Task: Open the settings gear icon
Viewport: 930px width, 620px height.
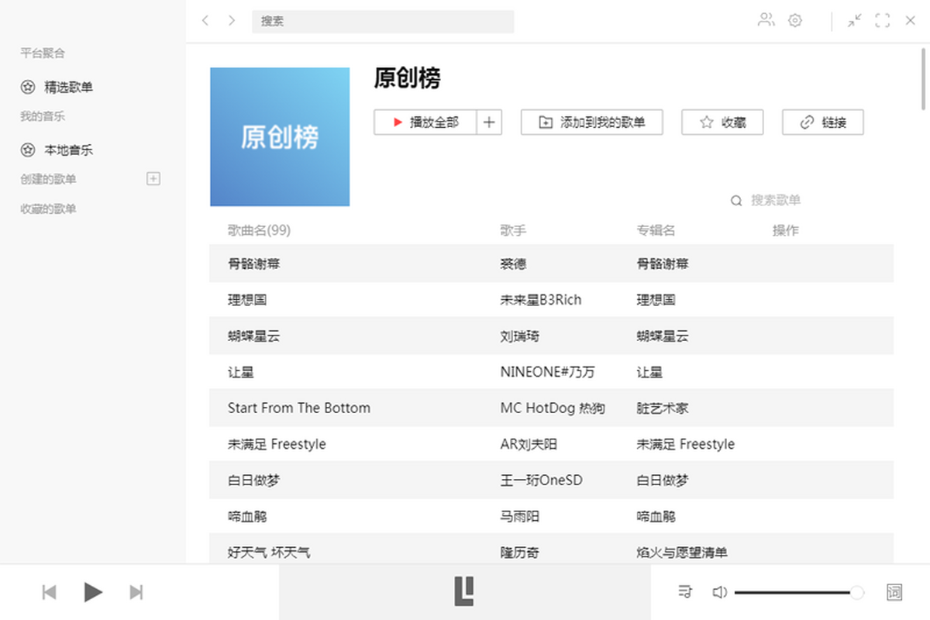Action: click(795, 21)
